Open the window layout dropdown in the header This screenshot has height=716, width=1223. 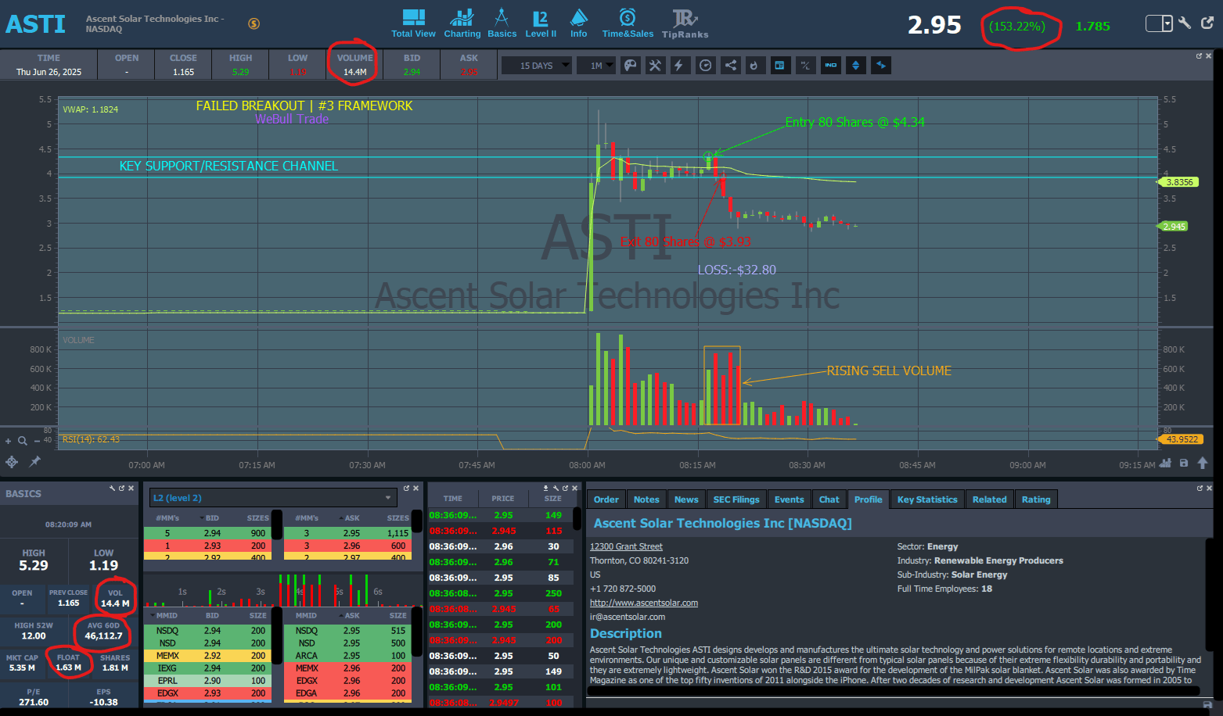1159,23
